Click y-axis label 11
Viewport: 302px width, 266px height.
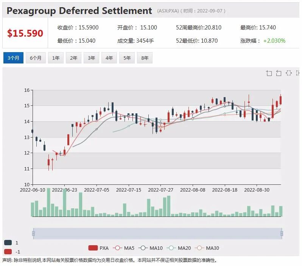(27, 169)
